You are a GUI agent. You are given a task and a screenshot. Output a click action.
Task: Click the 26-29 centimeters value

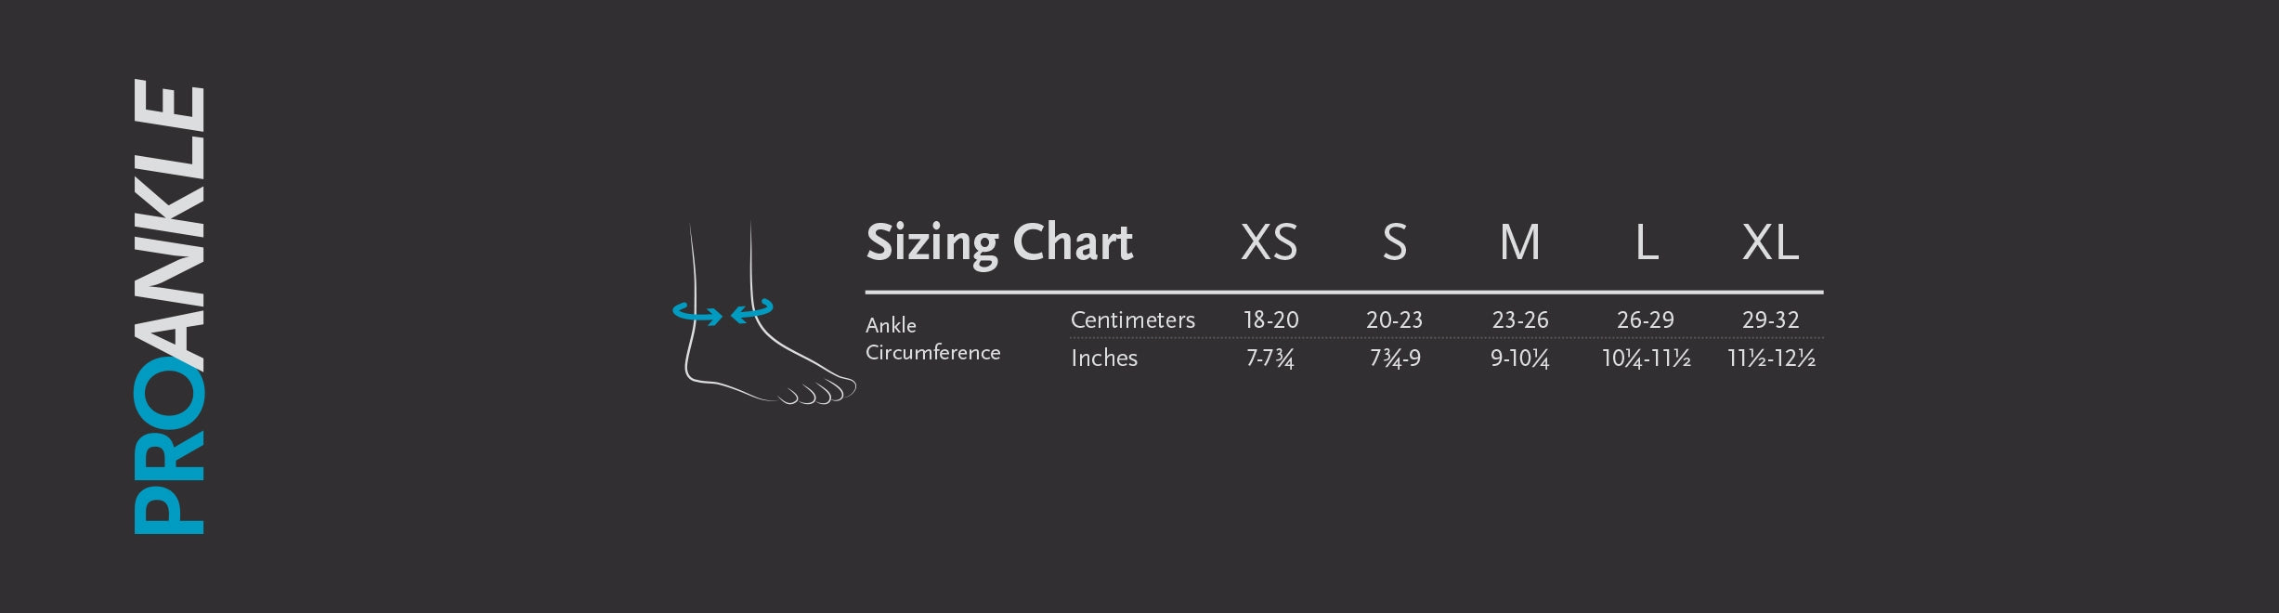pyautogui.click(x=1645, y=320)
